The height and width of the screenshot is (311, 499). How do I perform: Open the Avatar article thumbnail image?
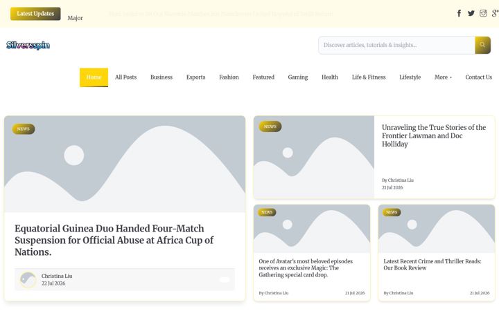[312, 229]
